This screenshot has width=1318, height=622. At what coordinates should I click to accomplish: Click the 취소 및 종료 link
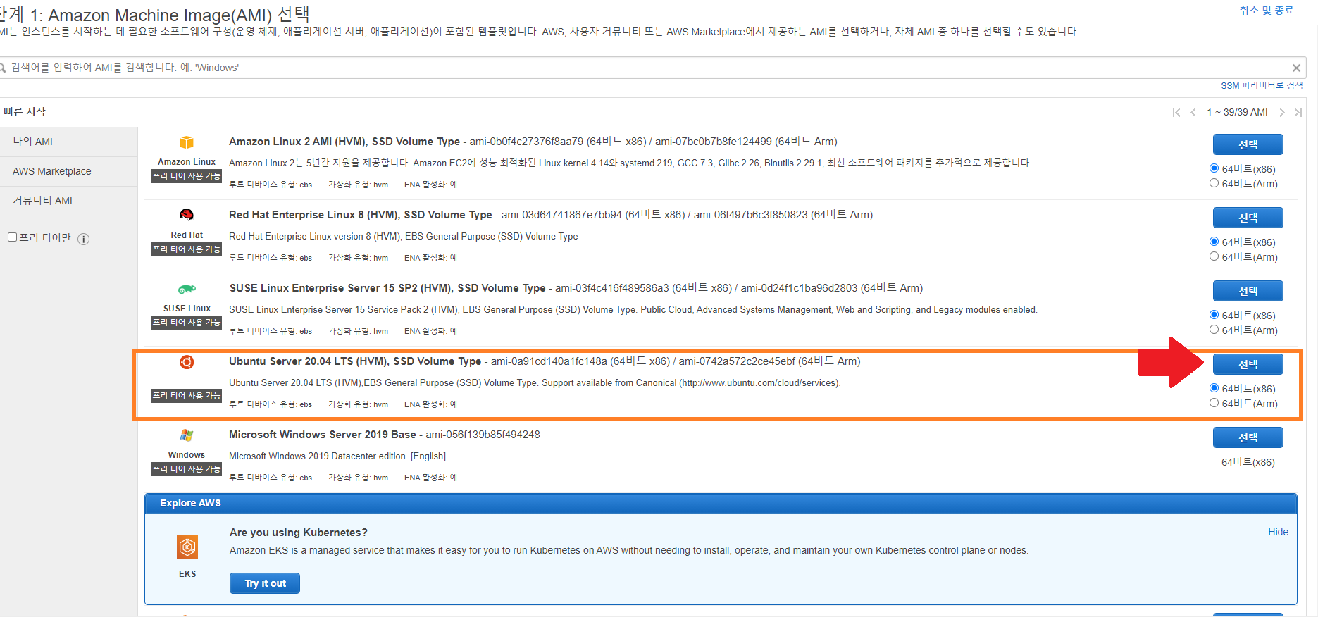pyautogui.click(x=1266, y=11)
